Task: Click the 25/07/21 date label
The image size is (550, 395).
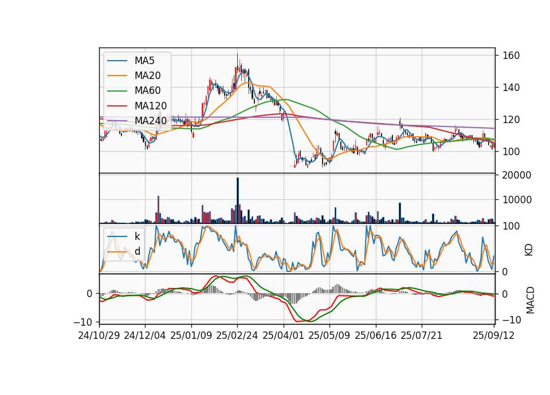Action: [421, 335]
